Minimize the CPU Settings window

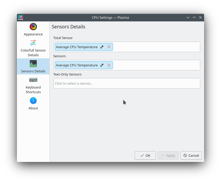pyautogui.click(x=188, y=17)
